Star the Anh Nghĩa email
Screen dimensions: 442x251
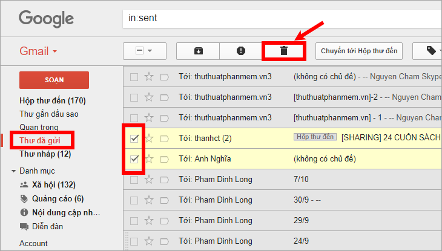(150, 159)
